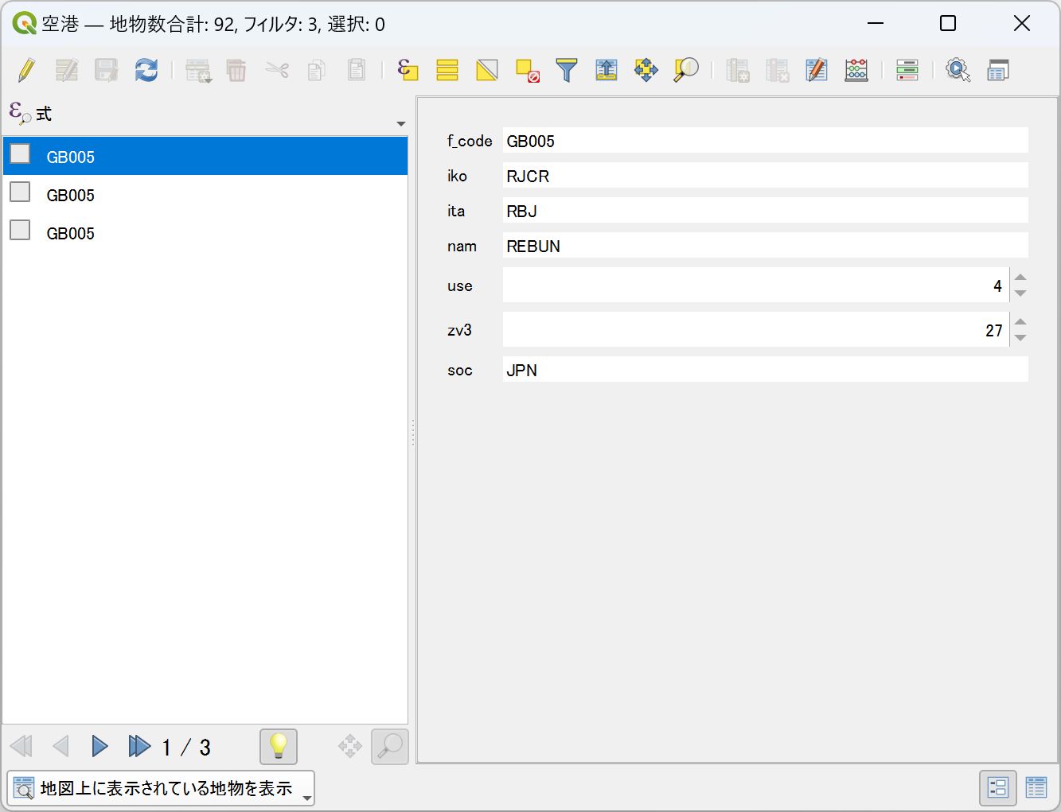
Task: Click the Actions gear icon
Action: pos(958,70)
